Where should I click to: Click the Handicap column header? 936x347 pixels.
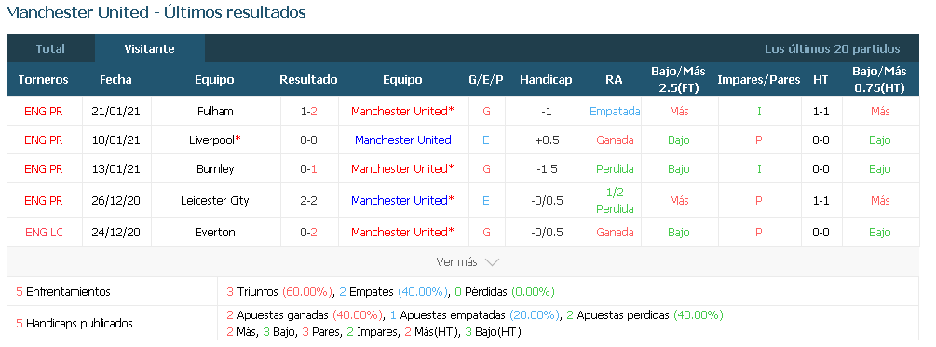coord(546,80)
